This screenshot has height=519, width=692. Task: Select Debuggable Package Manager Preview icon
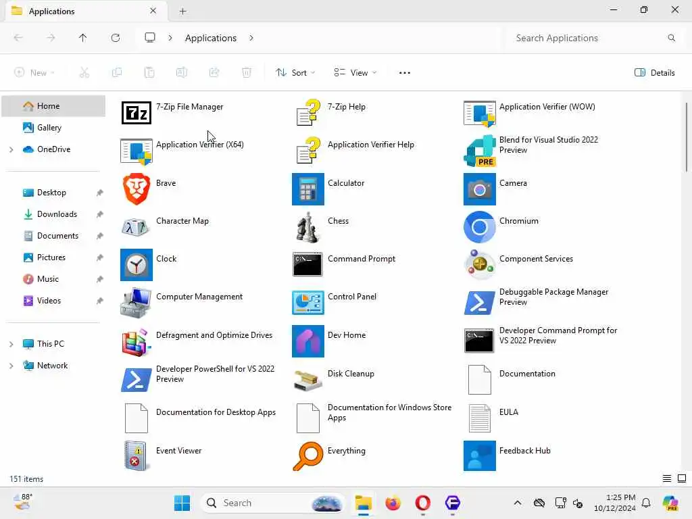[x=480, y=303]
